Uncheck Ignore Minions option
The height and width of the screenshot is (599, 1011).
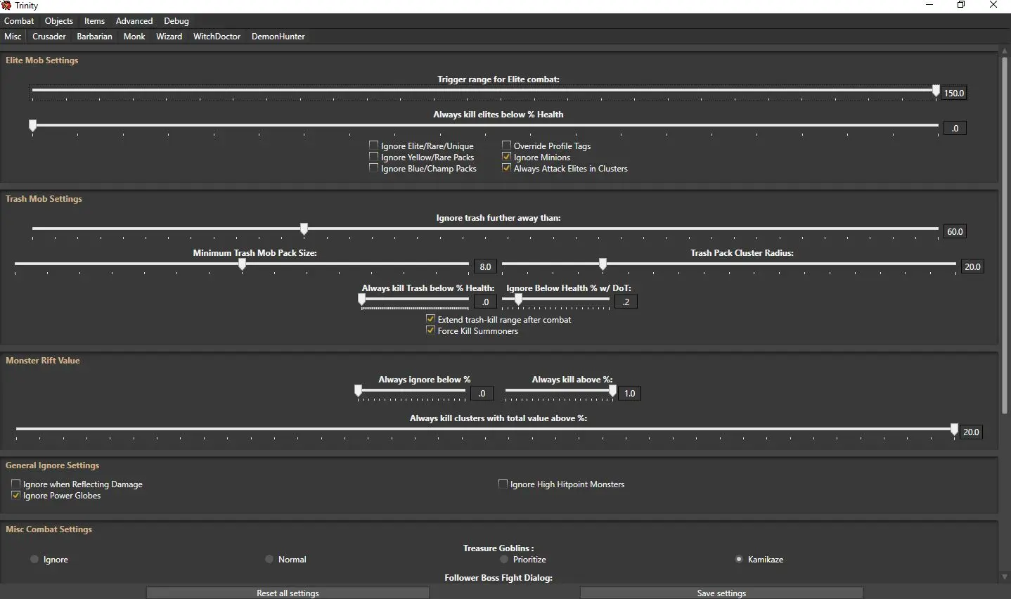[x=506, y=157]
